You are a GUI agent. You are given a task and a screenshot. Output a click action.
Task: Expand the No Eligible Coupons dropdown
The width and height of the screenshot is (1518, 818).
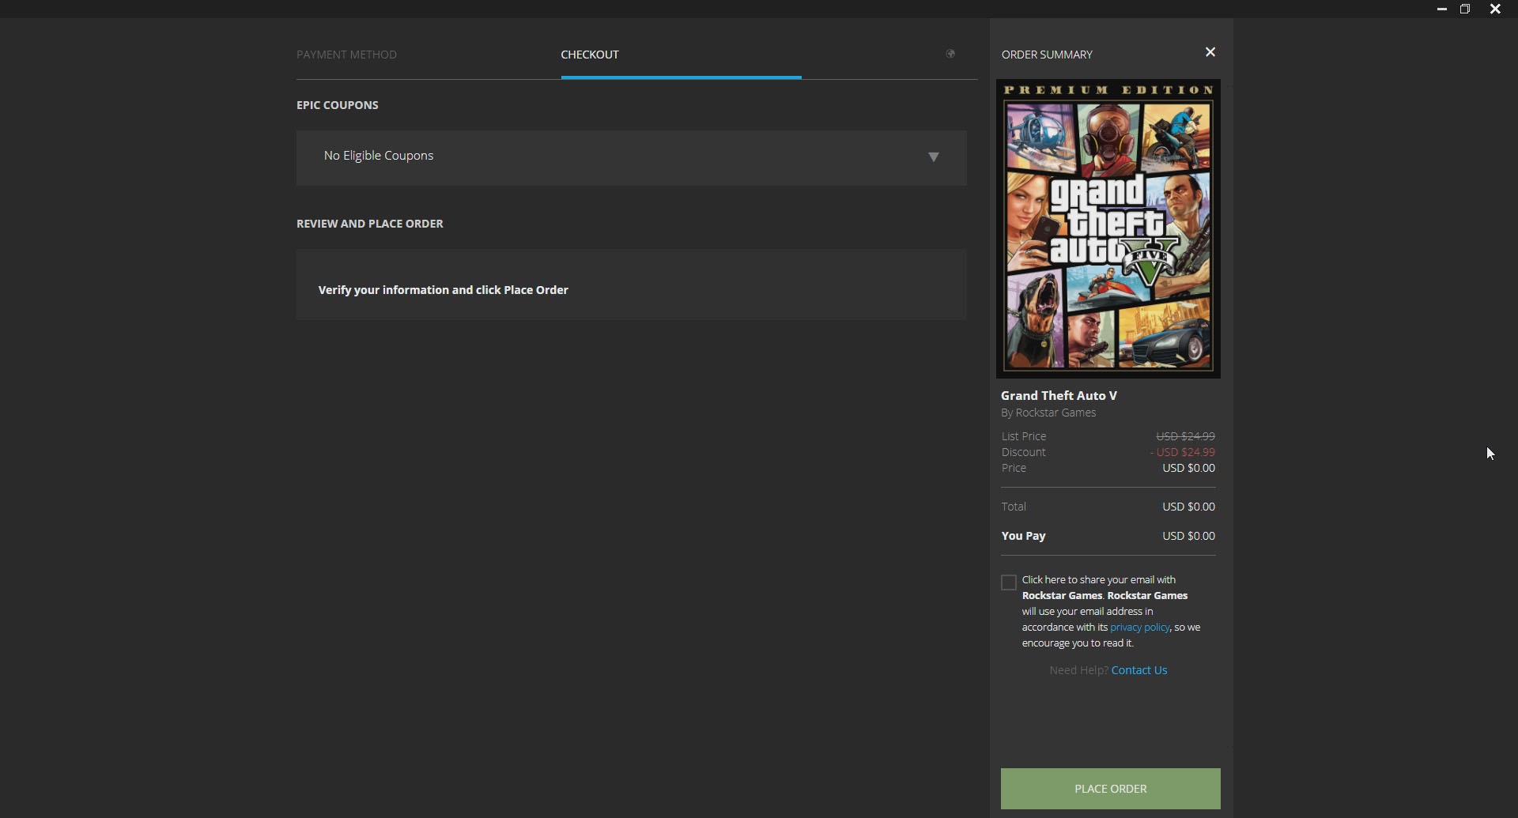[631, 158]
